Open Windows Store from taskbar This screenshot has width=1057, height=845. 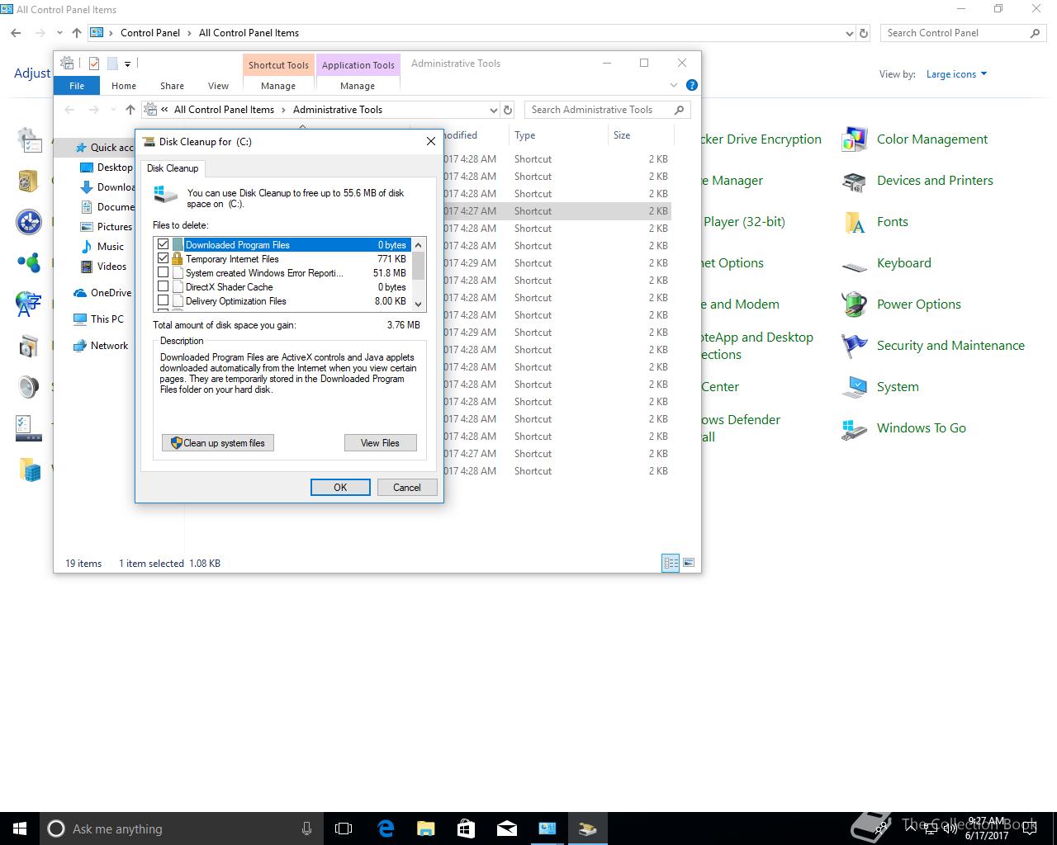pos(466,828)
